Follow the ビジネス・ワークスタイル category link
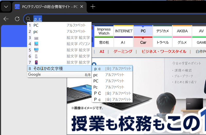The width and height of the screenshot is (206, 135). click(164, 51)
